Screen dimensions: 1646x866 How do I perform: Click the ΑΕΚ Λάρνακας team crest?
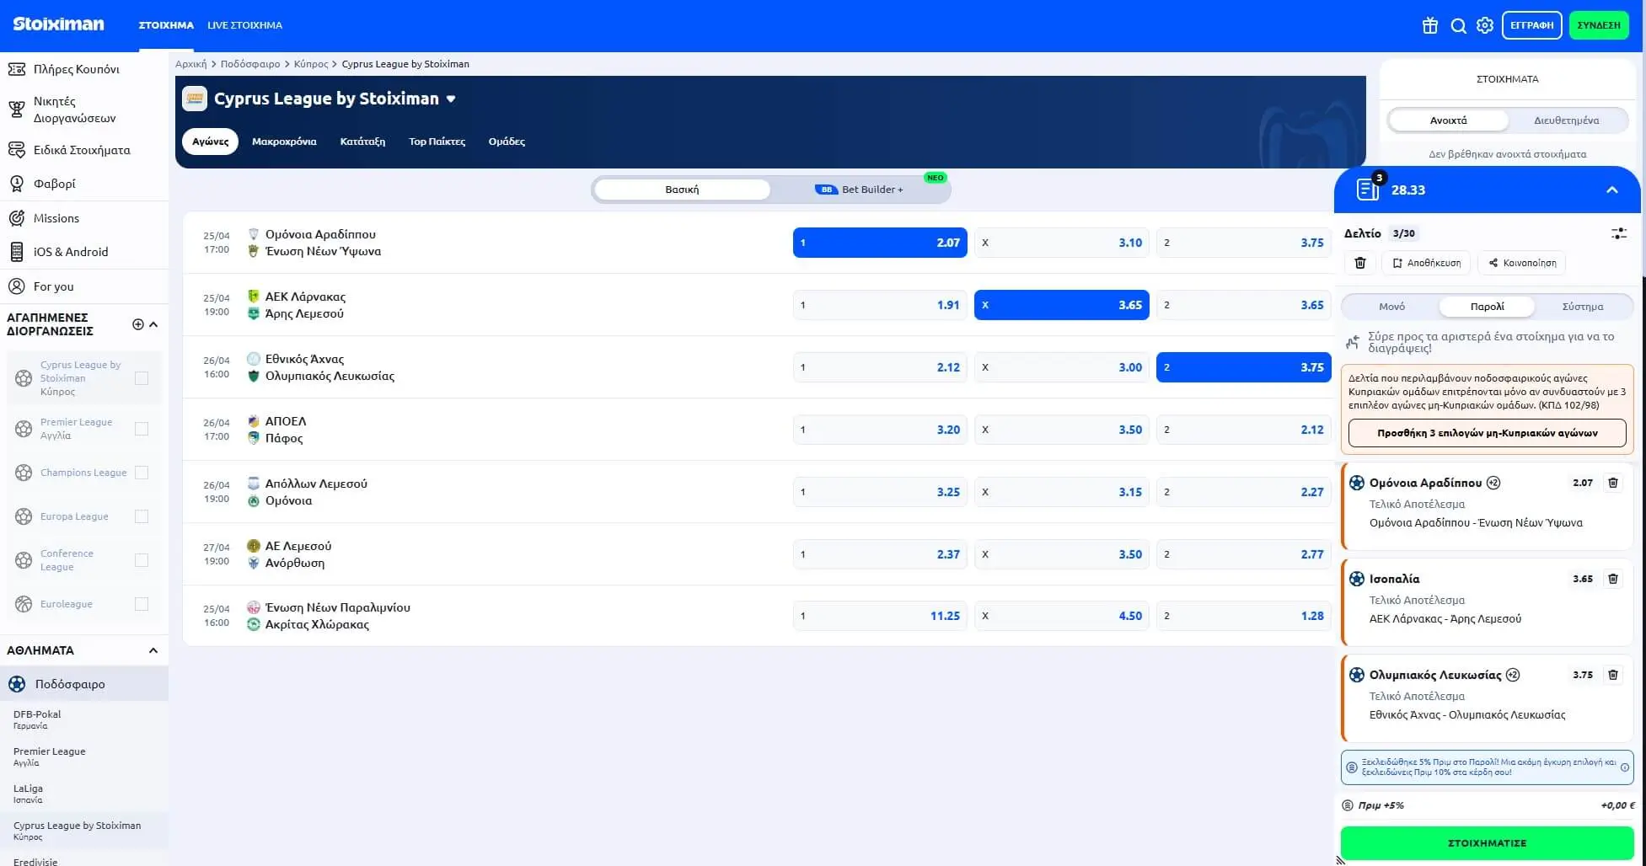coord(253,297)
